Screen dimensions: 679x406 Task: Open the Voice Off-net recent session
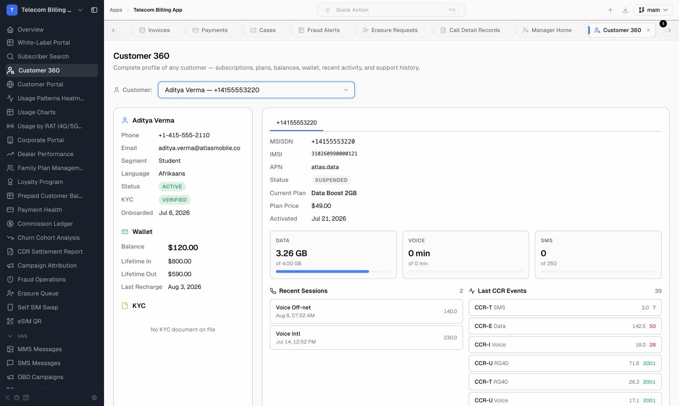366,311
